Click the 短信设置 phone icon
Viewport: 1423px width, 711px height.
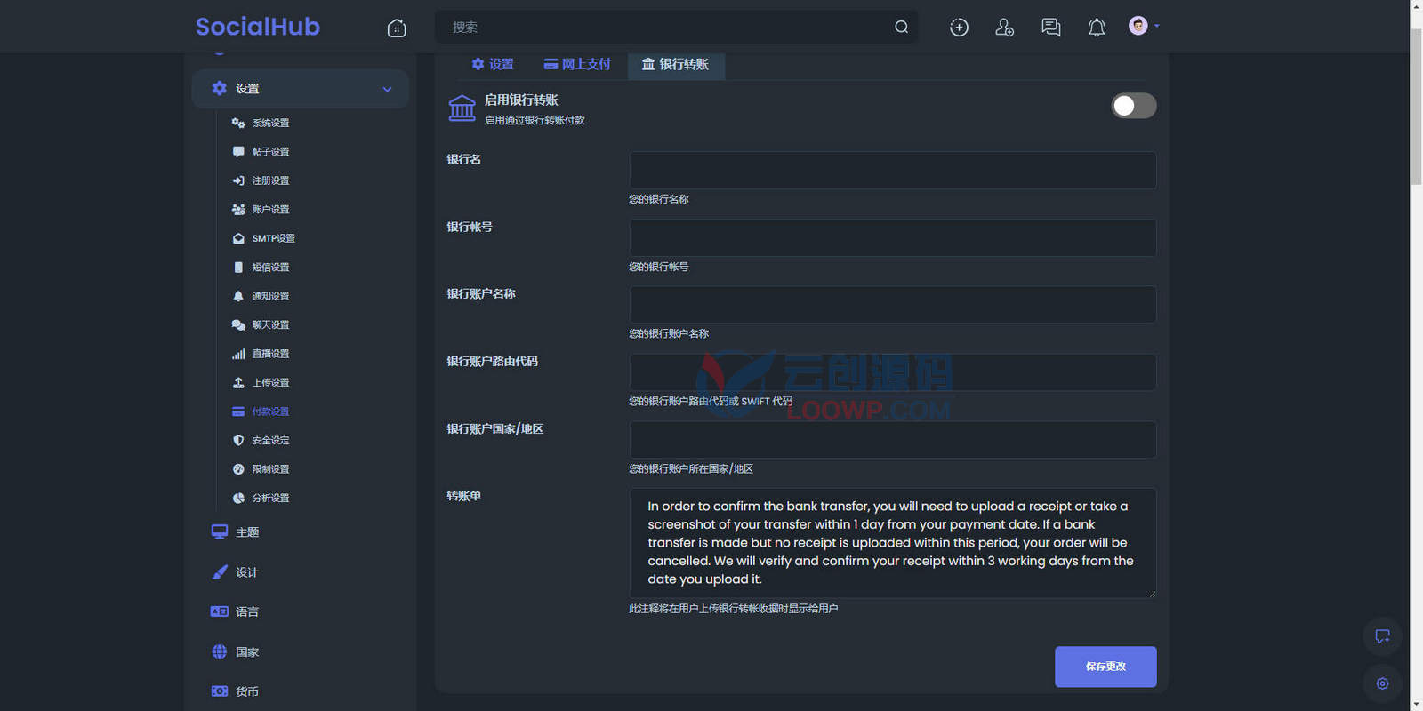[x=238, y=268]
